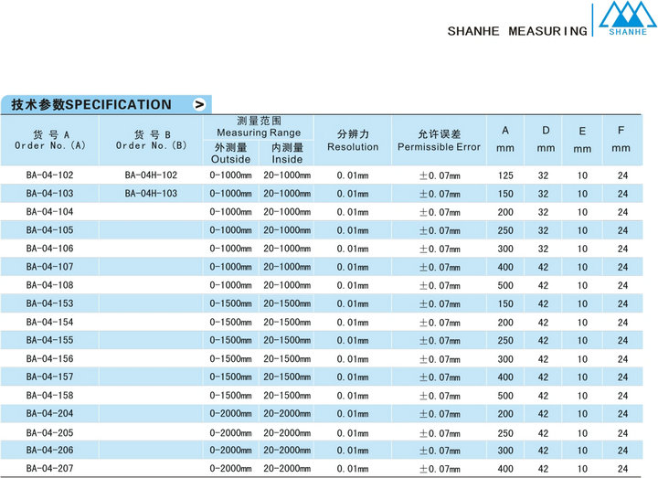Click the Outside sub-header

point(231,154)
